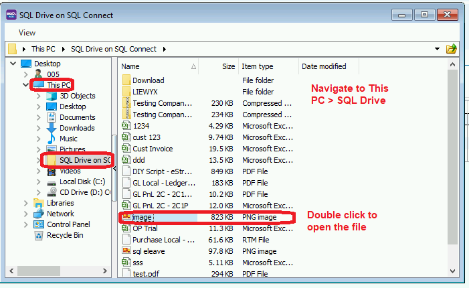The image size is (469, 288).
Task: Sort by the Date modified column
Action: 324,66
